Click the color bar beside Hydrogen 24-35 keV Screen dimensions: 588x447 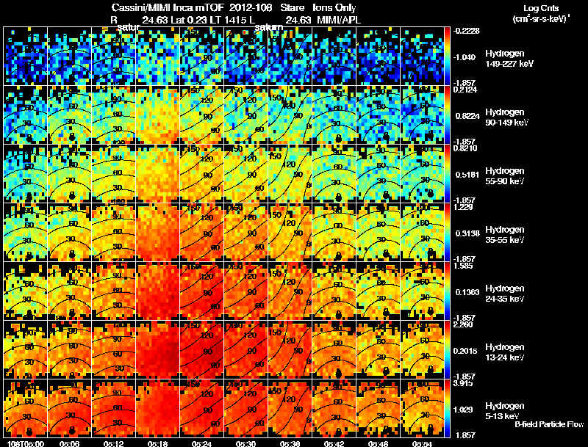pos(447,291)
